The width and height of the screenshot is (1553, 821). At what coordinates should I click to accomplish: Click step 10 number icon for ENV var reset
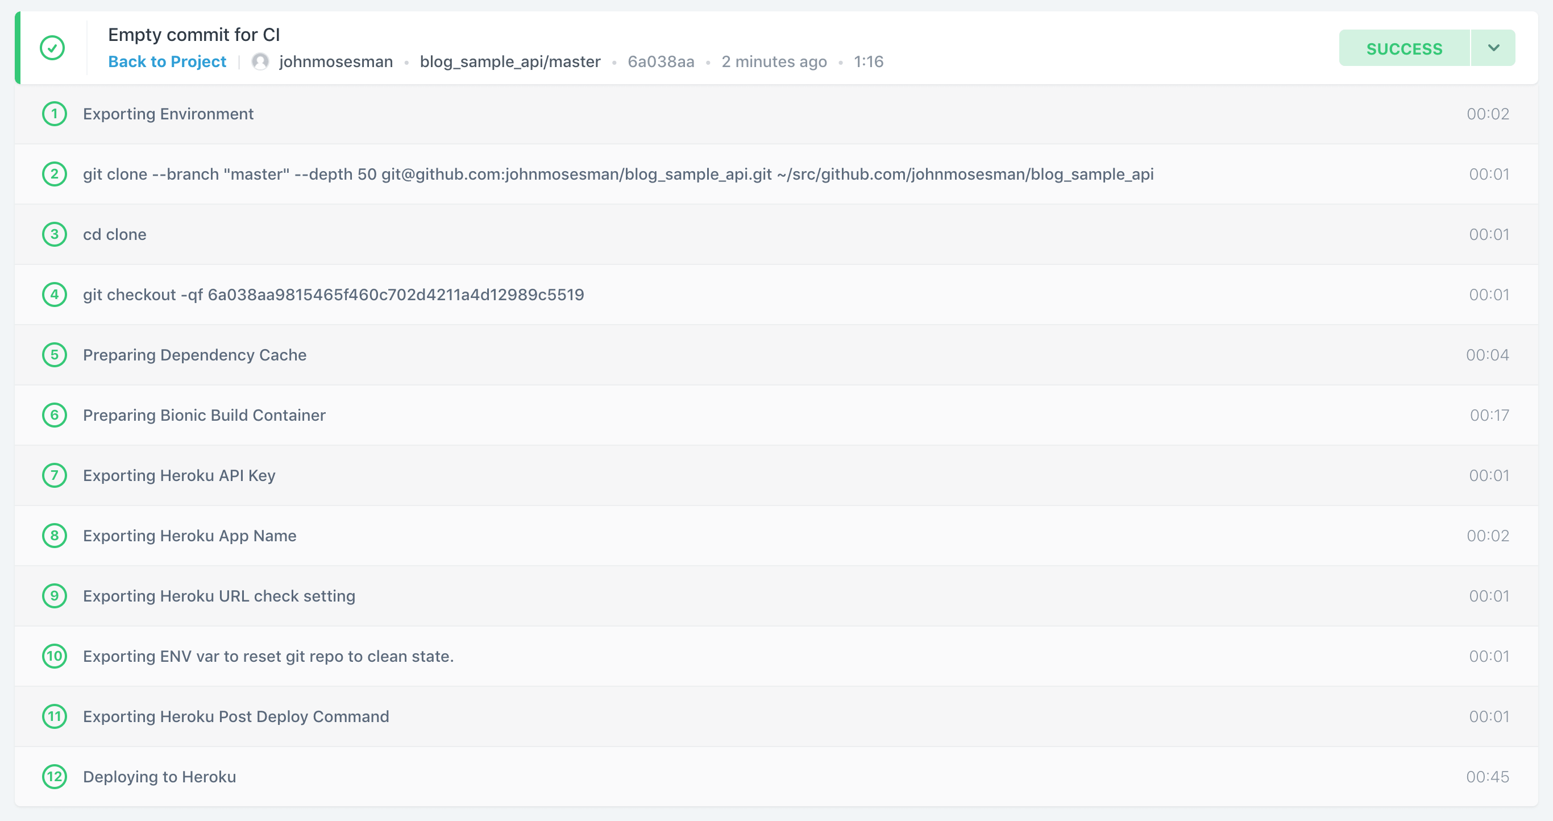[x=54, y=657]
